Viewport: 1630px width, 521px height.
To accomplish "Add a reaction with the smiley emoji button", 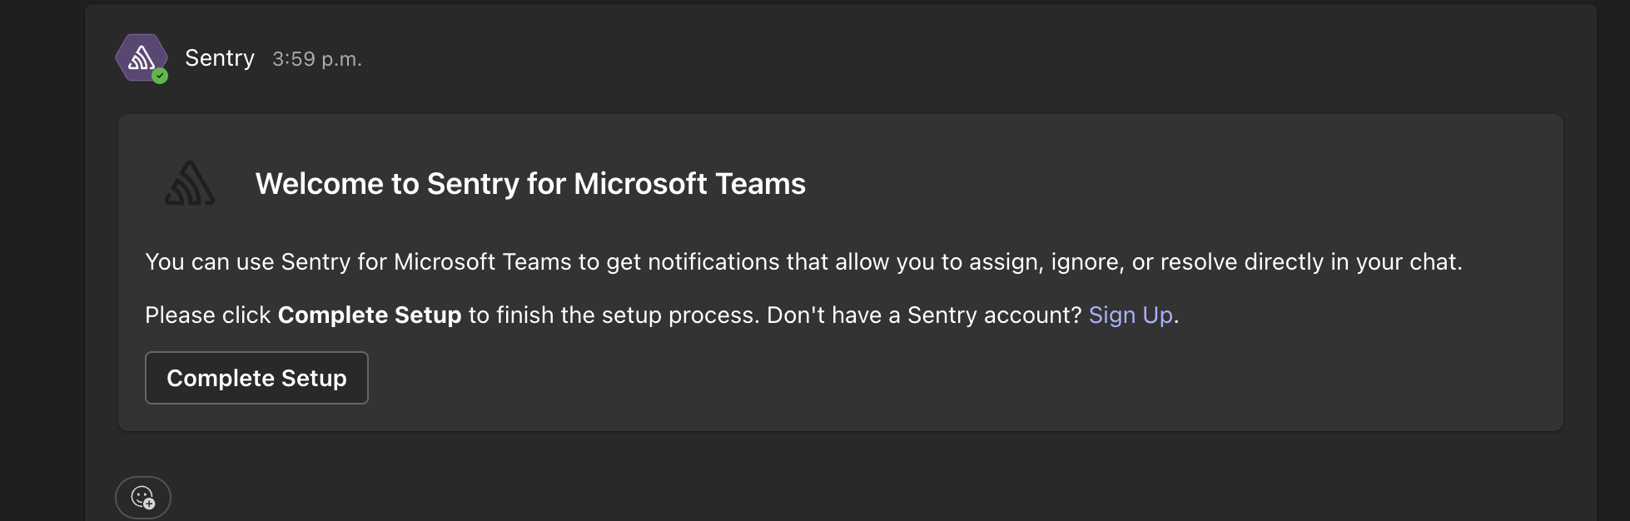I will coord(143,498).
